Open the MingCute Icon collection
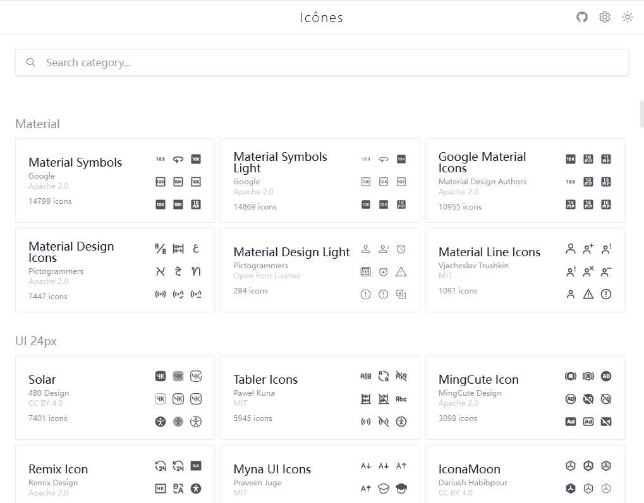This screenshot has width=644, height=503. pos(478,379)
